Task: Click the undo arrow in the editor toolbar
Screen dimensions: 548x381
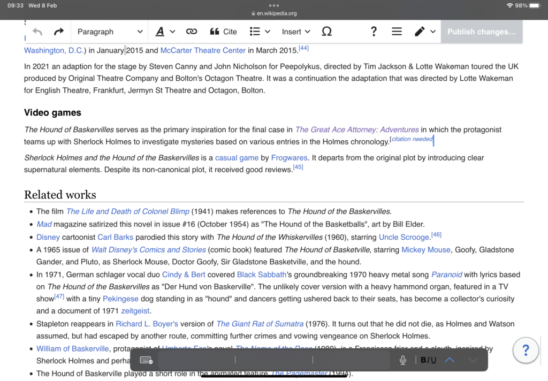Action: tap(37, 32)
